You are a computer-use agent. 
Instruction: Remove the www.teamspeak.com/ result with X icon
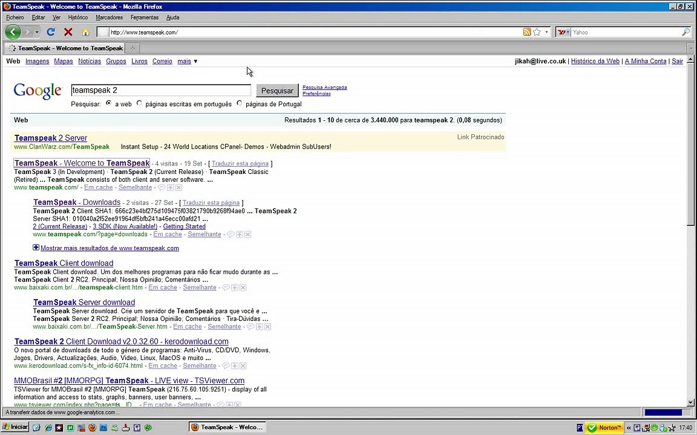pyautogui.click(x=178, y=187)
